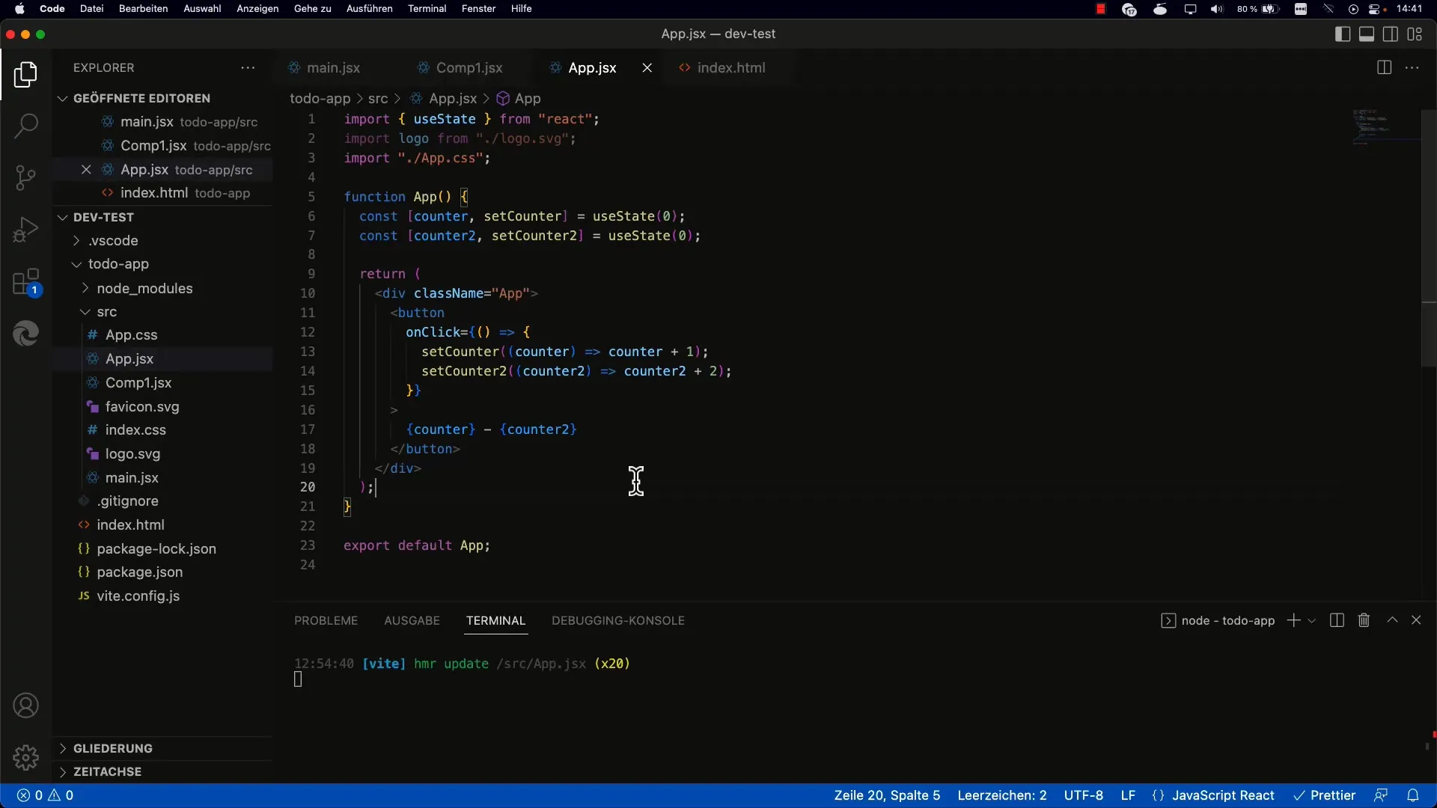The width and height of the screenshot is (1437, 808).
Task: Open the AUSGABE panel tab
Action: pyautogui.click(x=412, y=620)
